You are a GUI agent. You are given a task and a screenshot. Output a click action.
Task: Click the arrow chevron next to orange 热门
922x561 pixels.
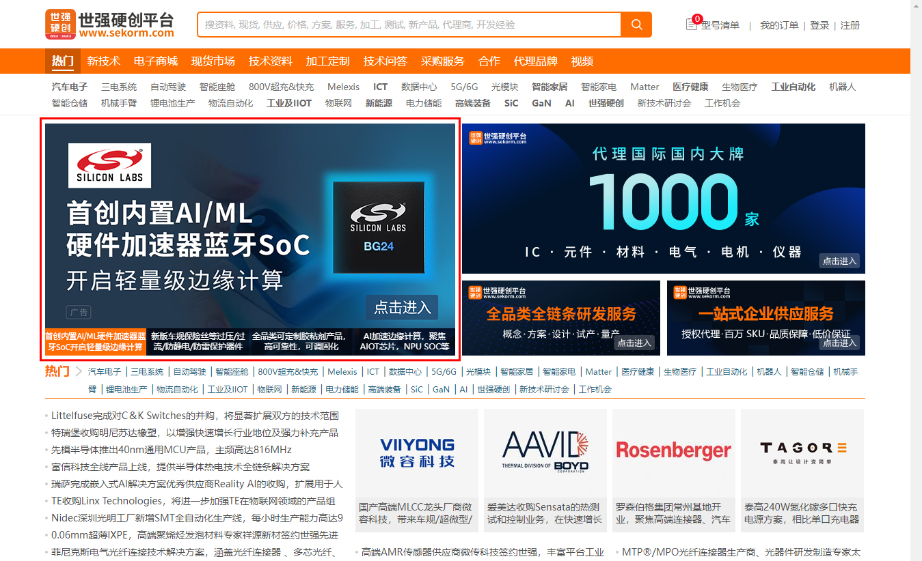[x=79, y=372]
